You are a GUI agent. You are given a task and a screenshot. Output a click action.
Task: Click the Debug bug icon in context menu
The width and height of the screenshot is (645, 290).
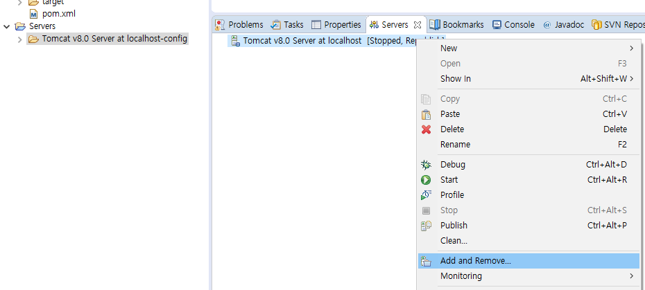[427, 165]
